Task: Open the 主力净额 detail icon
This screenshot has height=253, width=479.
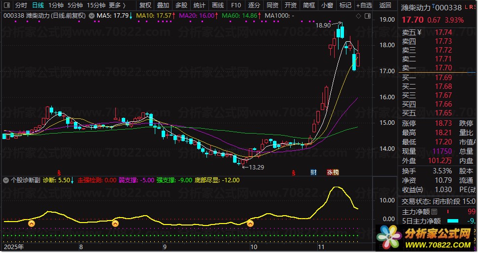Action: (434, 212)
